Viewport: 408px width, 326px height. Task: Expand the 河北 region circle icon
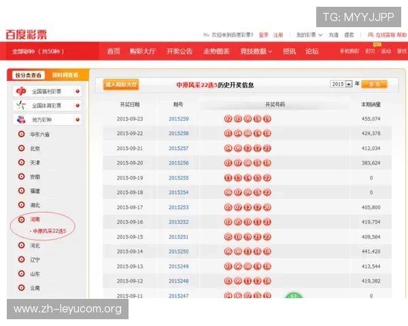21,245
